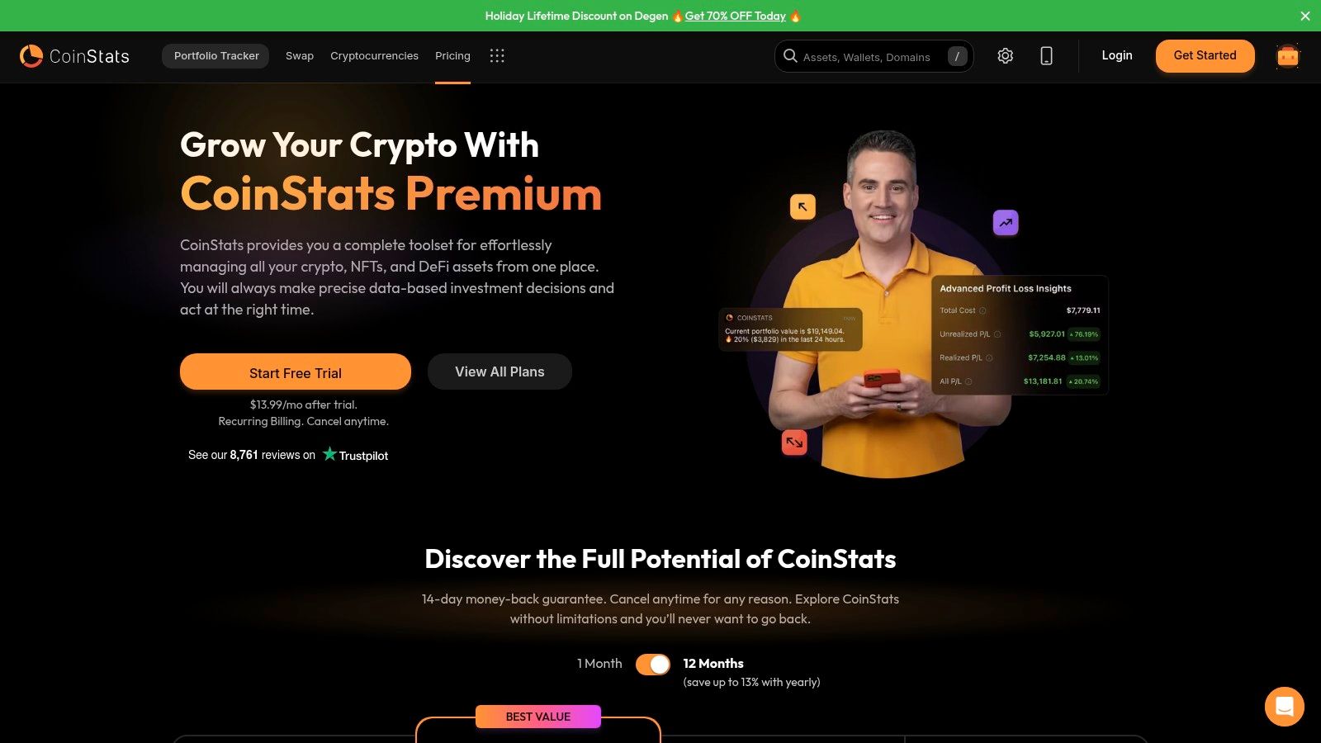Click the mobile phone app icon
The height and width of the screenshot is (743, 1321).
[1046, 56]
